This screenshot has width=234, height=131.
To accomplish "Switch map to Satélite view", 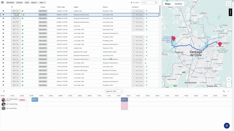I will [x=178, y=4].
